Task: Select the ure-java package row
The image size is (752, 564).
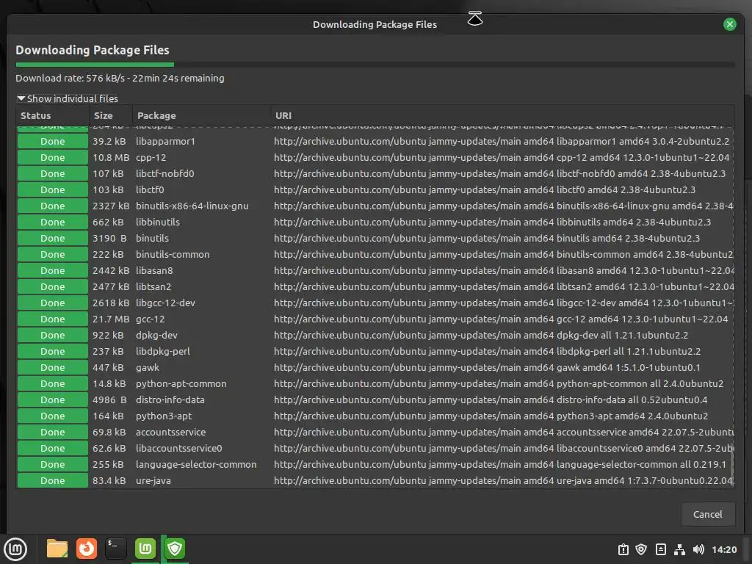Action: (x=375, y=480)
